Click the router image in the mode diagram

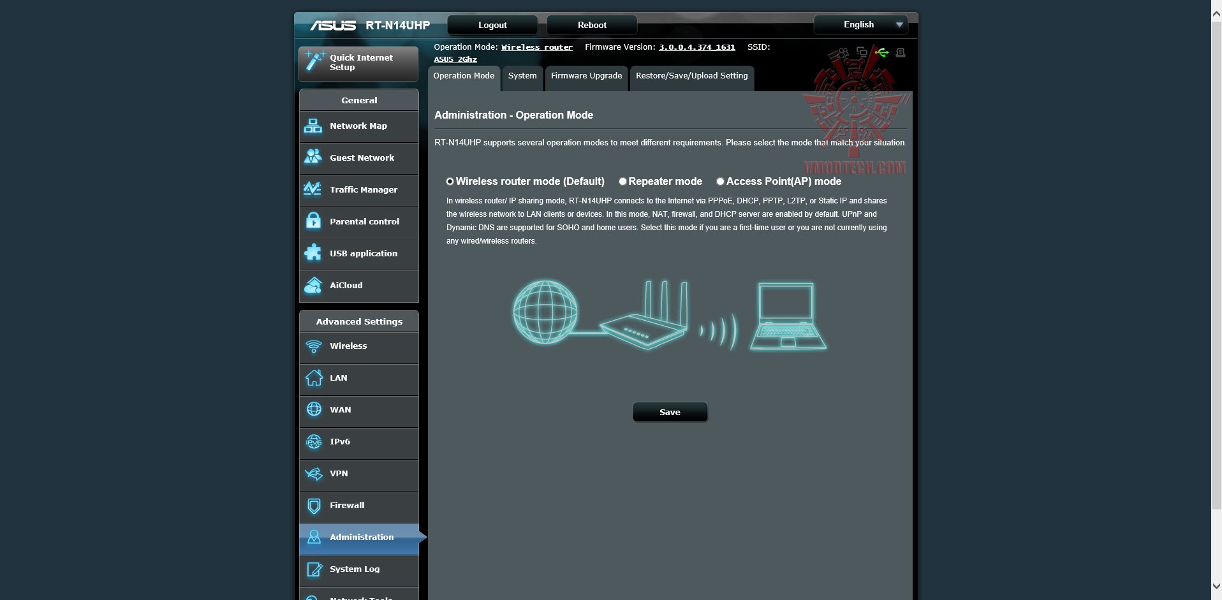click(x=645, y=315)
